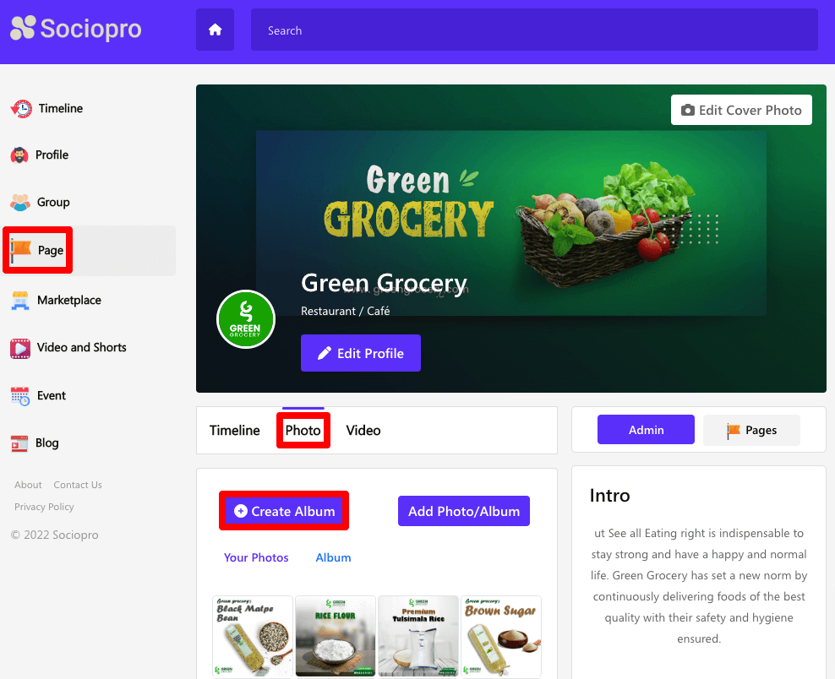The width and height of the screenshot is (835, 679).
Task: Click Add Photo/Album button
Action: tap(464, 511)
